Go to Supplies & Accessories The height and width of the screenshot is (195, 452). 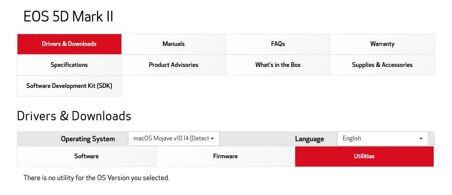(382, 65)
